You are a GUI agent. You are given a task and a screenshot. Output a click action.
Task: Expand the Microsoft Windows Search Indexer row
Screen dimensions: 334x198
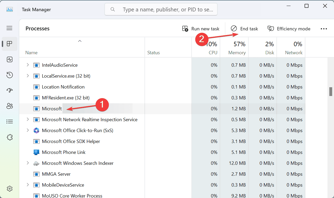28,163
